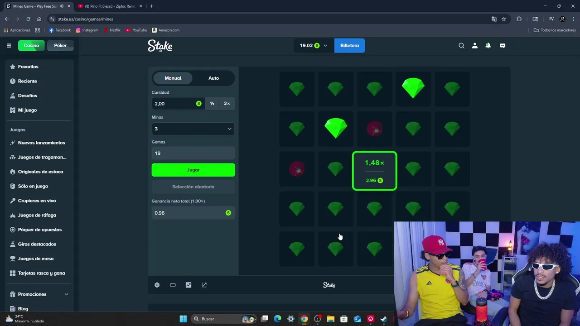The width and height of the screenshot is (580, 326).
Task: Open Tarjetas rasca y gana in the sidebar
Action: 39,273
